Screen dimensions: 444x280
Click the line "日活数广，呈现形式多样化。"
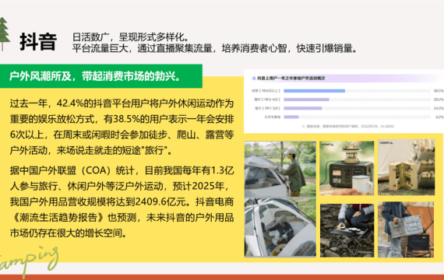(131, 37)
